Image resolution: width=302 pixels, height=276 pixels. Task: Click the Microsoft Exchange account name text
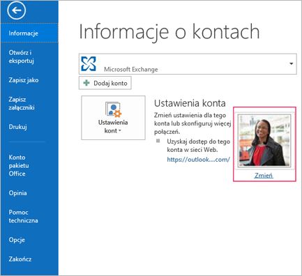pyautogui.click(x=131, y=69)
